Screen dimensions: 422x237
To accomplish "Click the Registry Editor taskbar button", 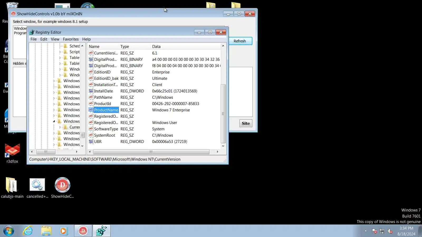I will pos(102,231).
